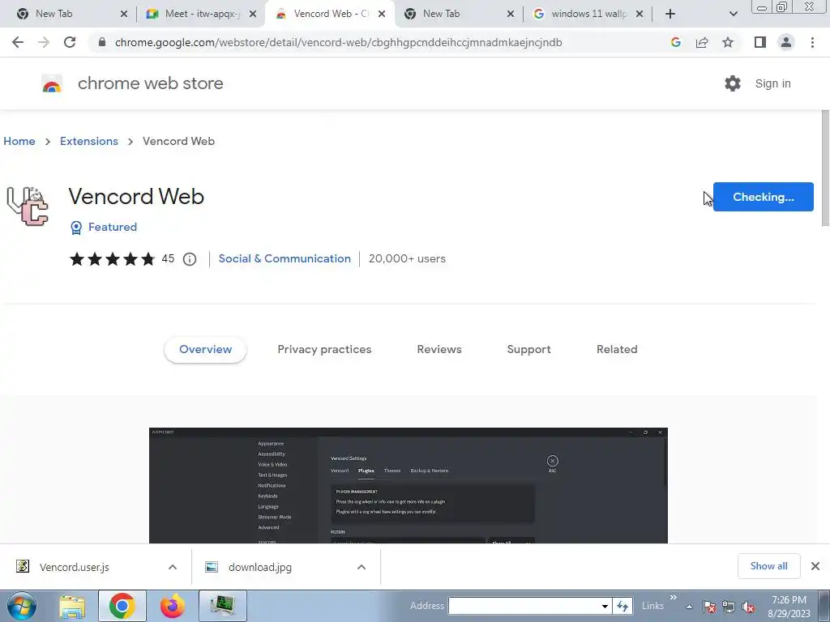Screen dimensions: 830x622
Task: Click the network tray icon
Action: click(x=729, y=607)
